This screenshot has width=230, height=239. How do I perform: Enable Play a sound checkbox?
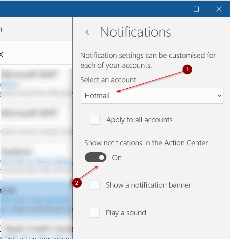click(95, 213)
